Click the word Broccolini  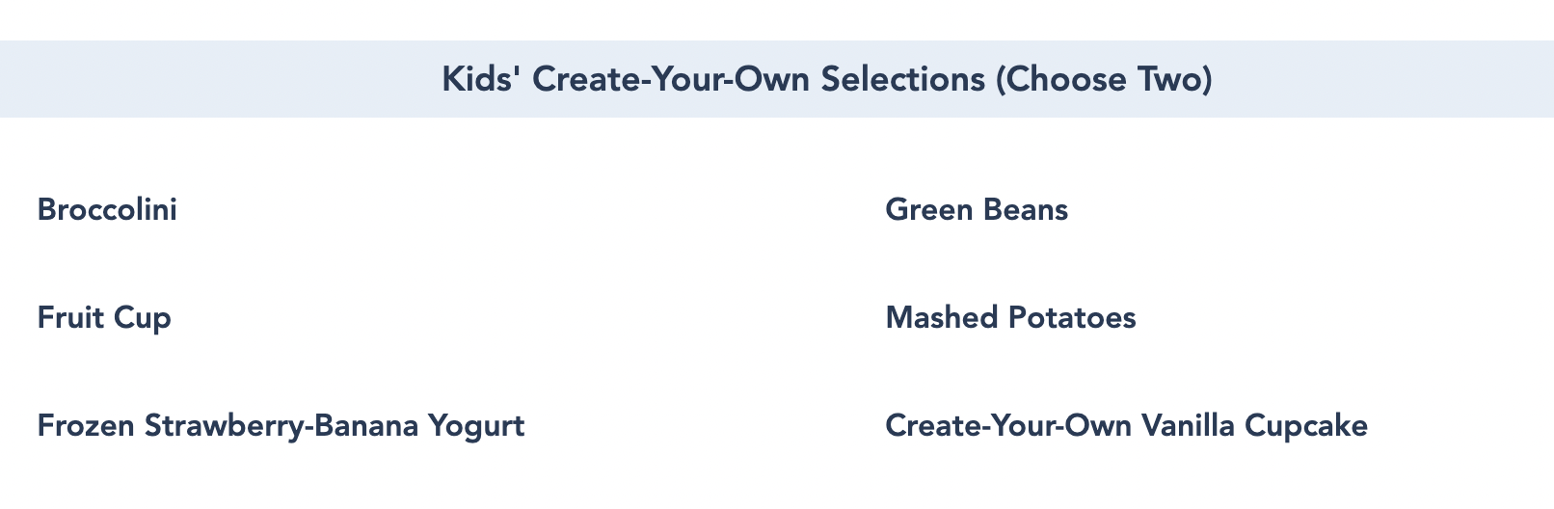pos(107,209)
